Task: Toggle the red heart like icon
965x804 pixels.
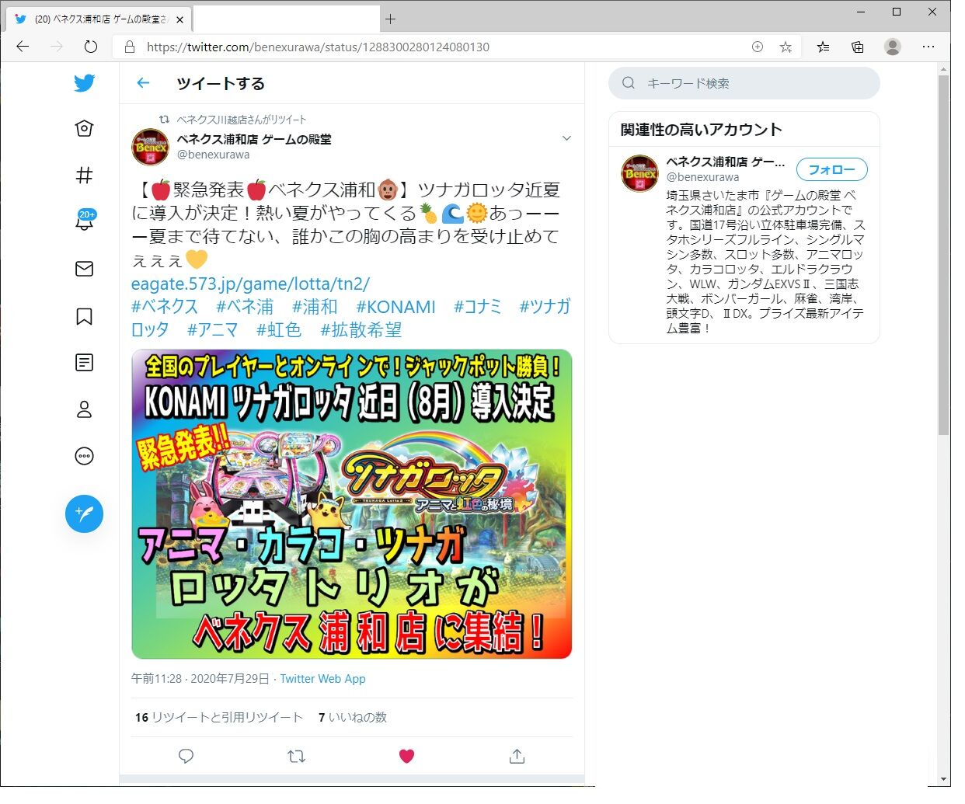Action: (406, 756)
